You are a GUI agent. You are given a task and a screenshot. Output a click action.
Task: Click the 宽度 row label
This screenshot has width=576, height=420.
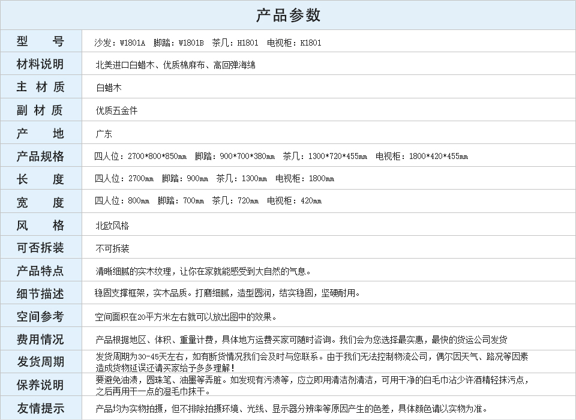[x=40, y=202]
